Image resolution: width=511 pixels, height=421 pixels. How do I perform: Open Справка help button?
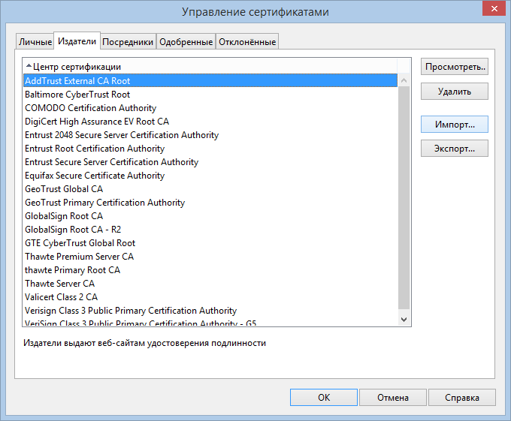coord(462,397)
